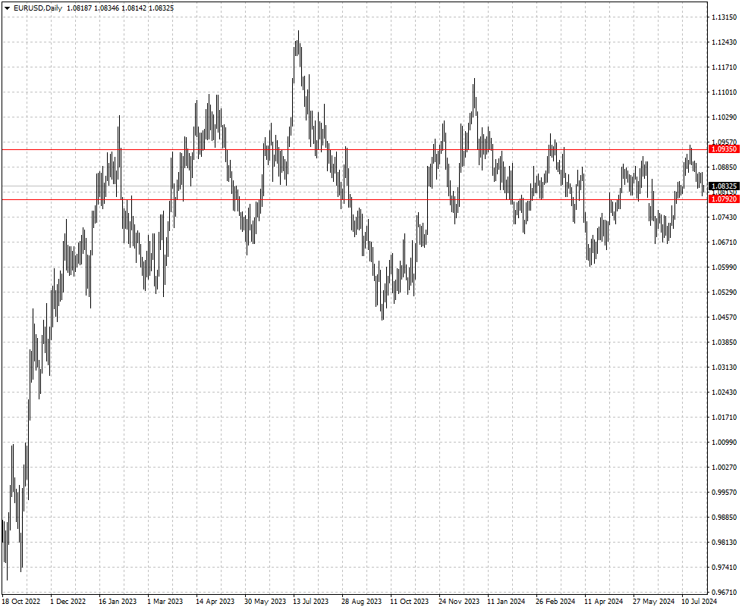Viewport: 742px width, 610px height.
Task: Click the 1.11010 price axis label
Action: point(724,92)
